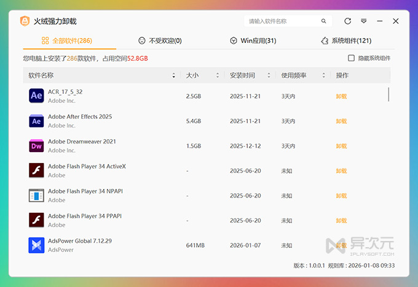Select Adobe Flash Player 34 NPAPI text

(85, 191)
